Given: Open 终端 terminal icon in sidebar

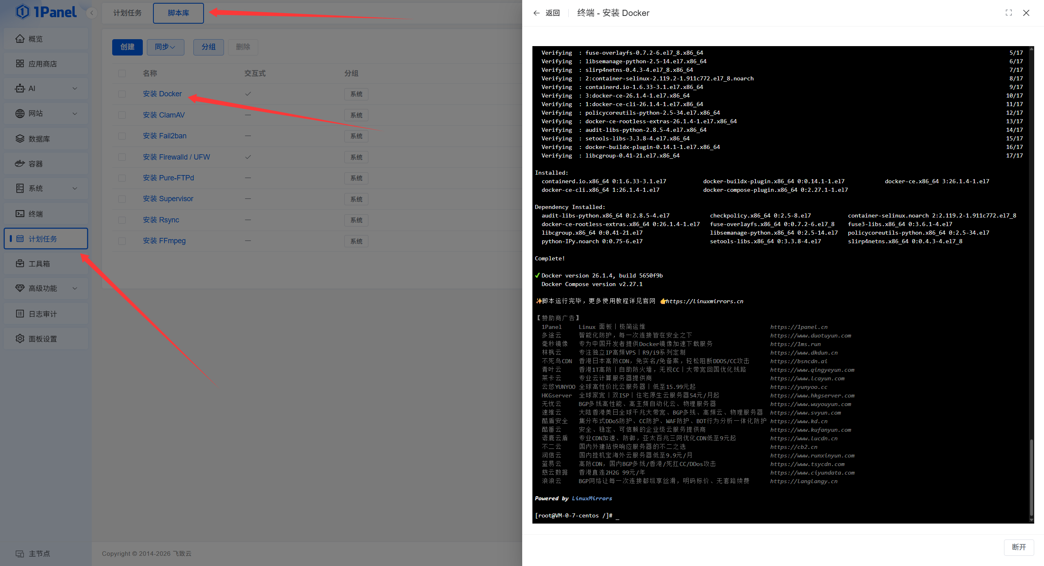Looking at the screenshot, I should (x=20, y=214).
